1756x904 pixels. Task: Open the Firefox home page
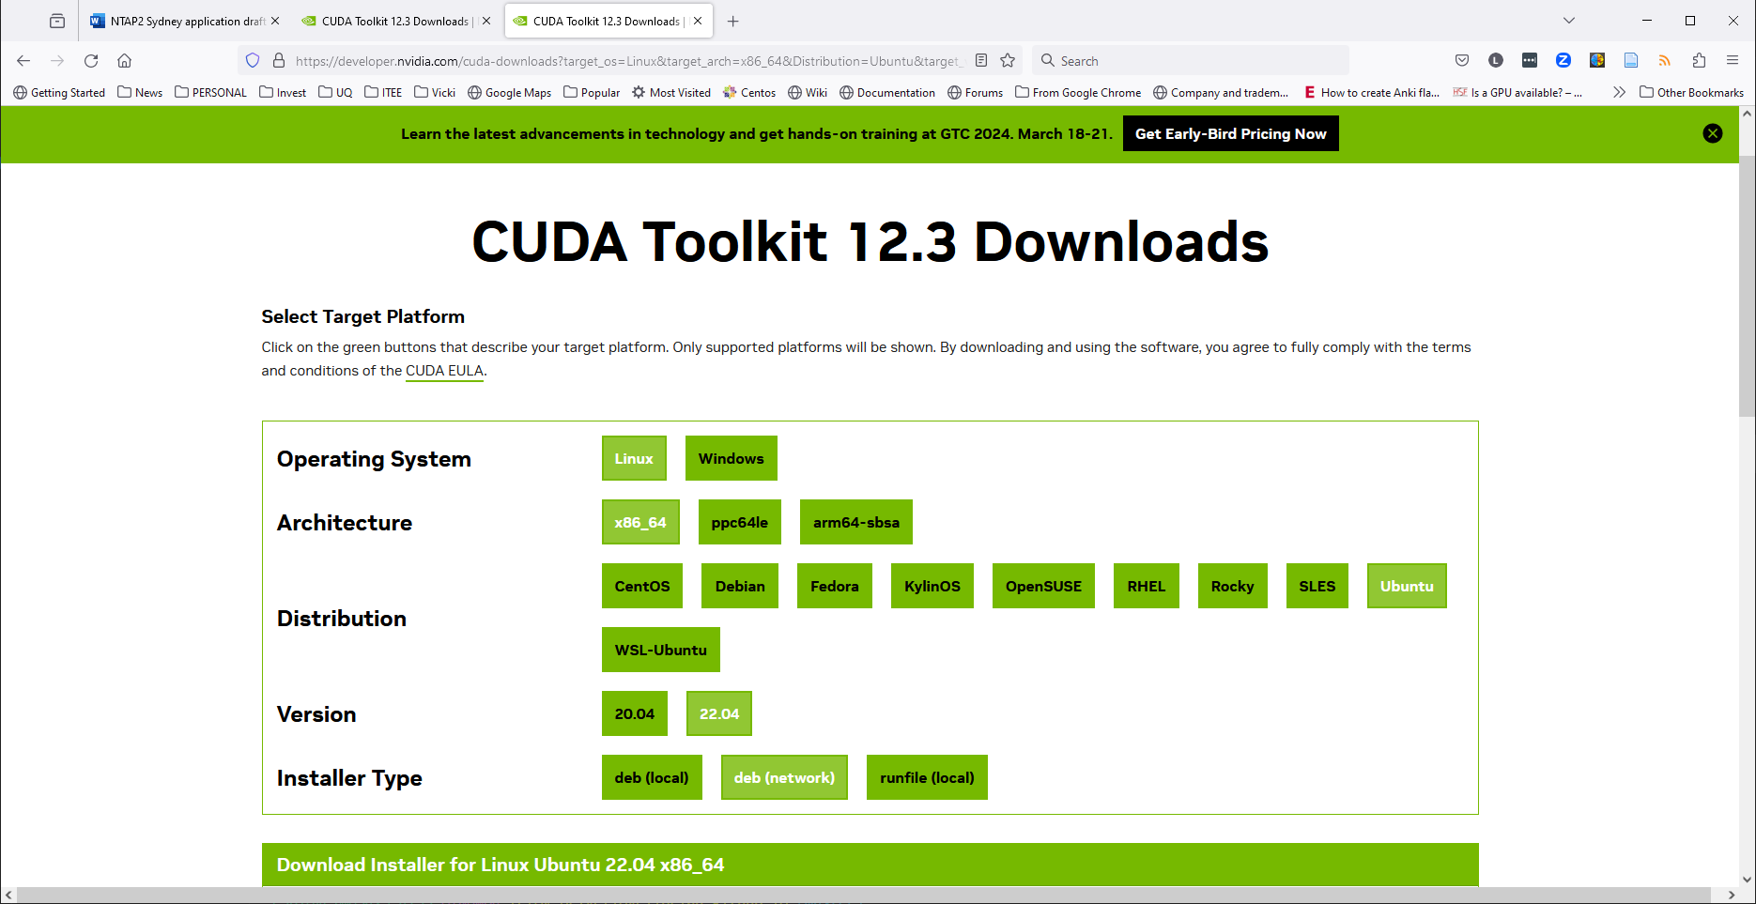click(x=124, y=61)
